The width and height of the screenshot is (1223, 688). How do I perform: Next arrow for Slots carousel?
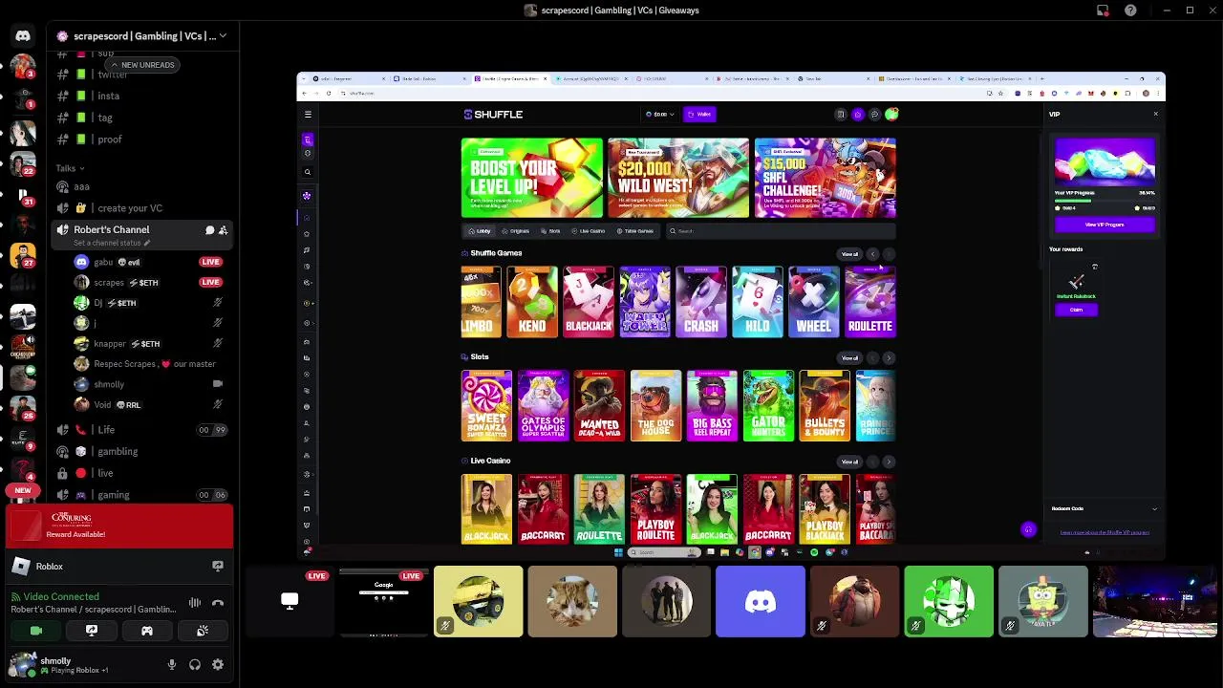tap(889, 358)
